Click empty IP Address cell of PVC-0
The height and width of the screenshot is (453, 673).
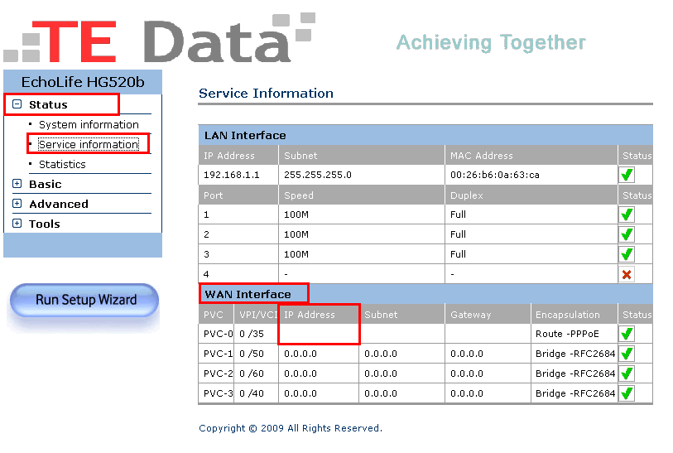[319, 334]
